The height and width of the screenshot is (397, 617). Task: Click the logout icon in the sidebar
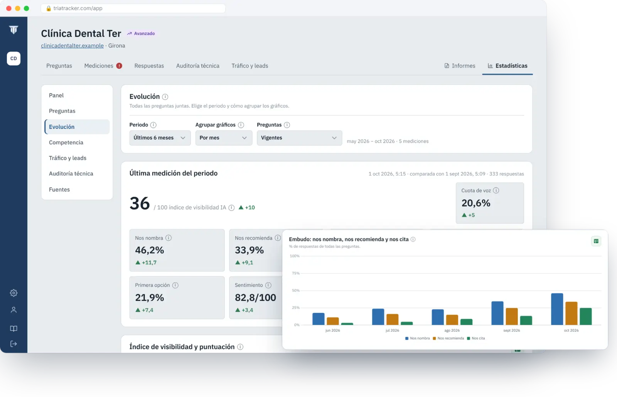[13, 344]
